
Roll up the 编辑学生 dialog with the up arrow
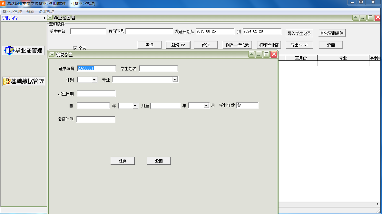[251, 54]
